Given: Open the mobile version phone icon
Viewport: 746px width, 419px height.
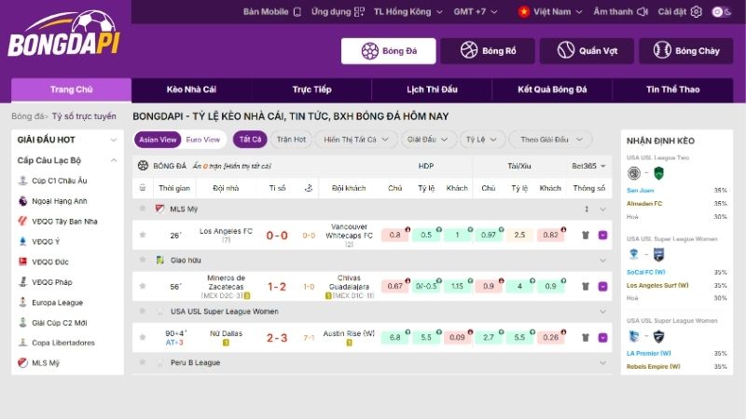Looking at the screenshot, I should pos(297,12).
